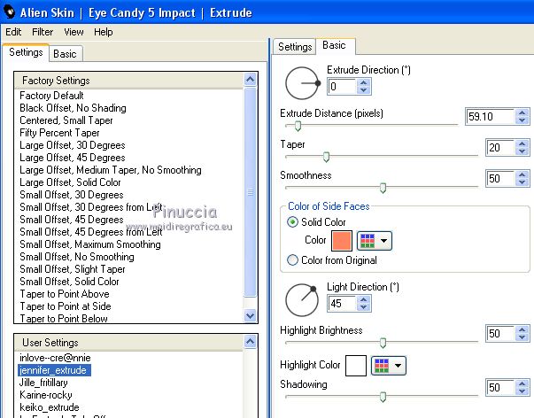534x418 pixels.
Task: Click the Light Direction dial
Action: click(302, 300)
